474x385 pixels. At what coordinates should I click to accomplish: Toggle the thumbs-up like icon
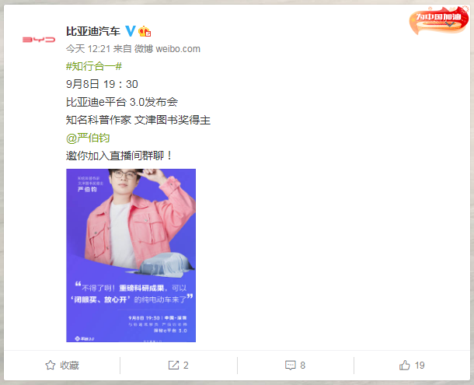click(x=405, y=365)
